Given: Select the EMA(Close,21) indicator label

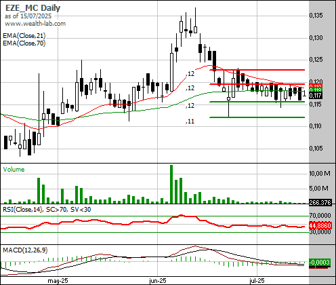Looking at the screenshot, I should pos(24,35).
